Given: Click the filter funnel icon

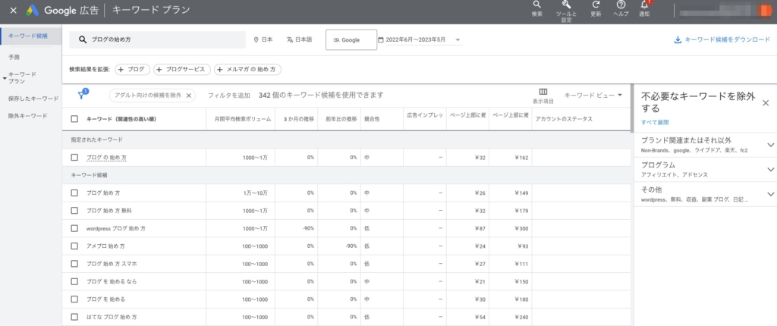Looking at the screenshot, I should pos(80,96).
